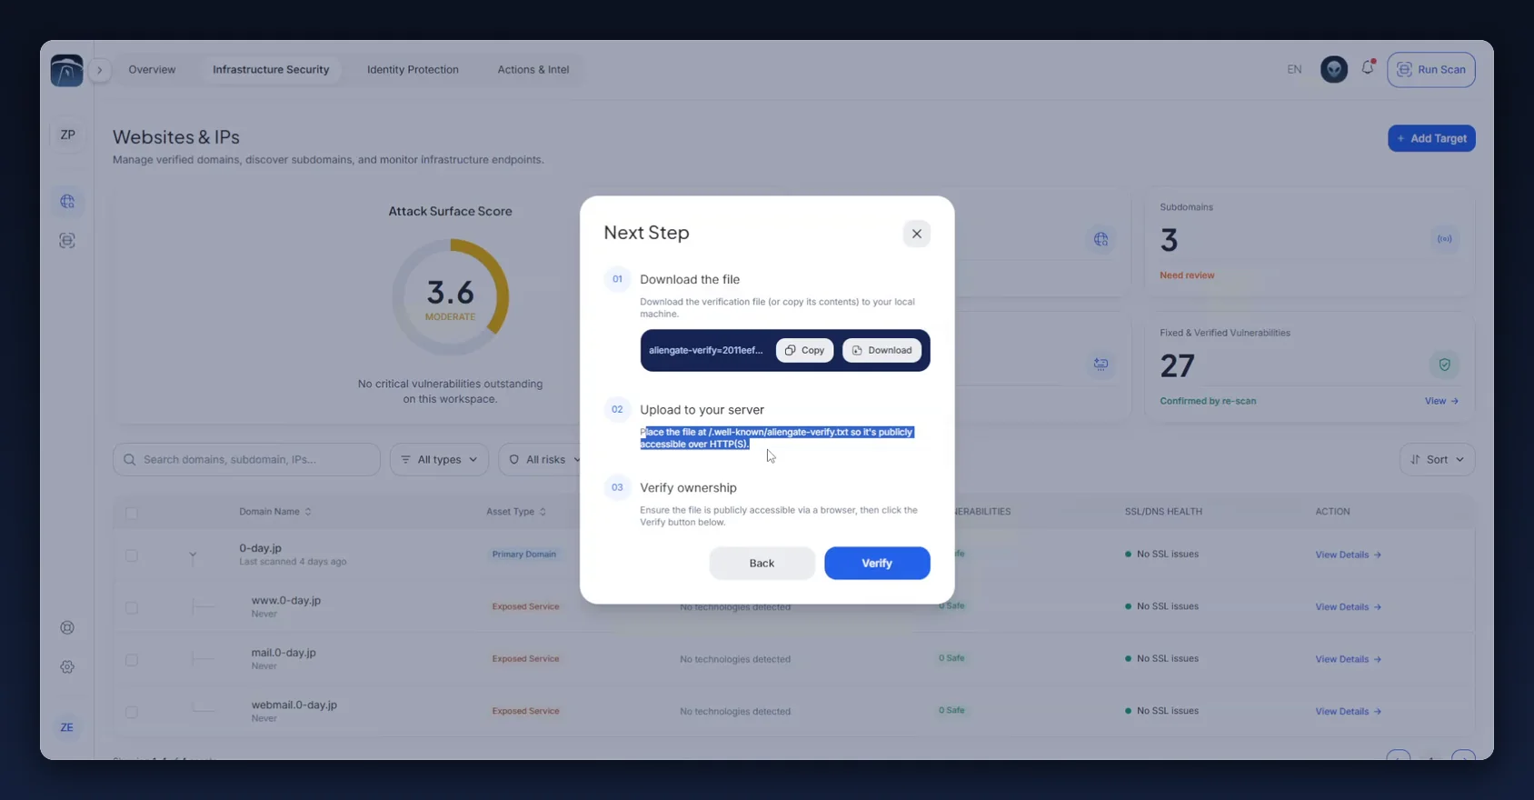
Task: Collapse the 0-day.jp subdomain tree
Action: tap(193, 555)
